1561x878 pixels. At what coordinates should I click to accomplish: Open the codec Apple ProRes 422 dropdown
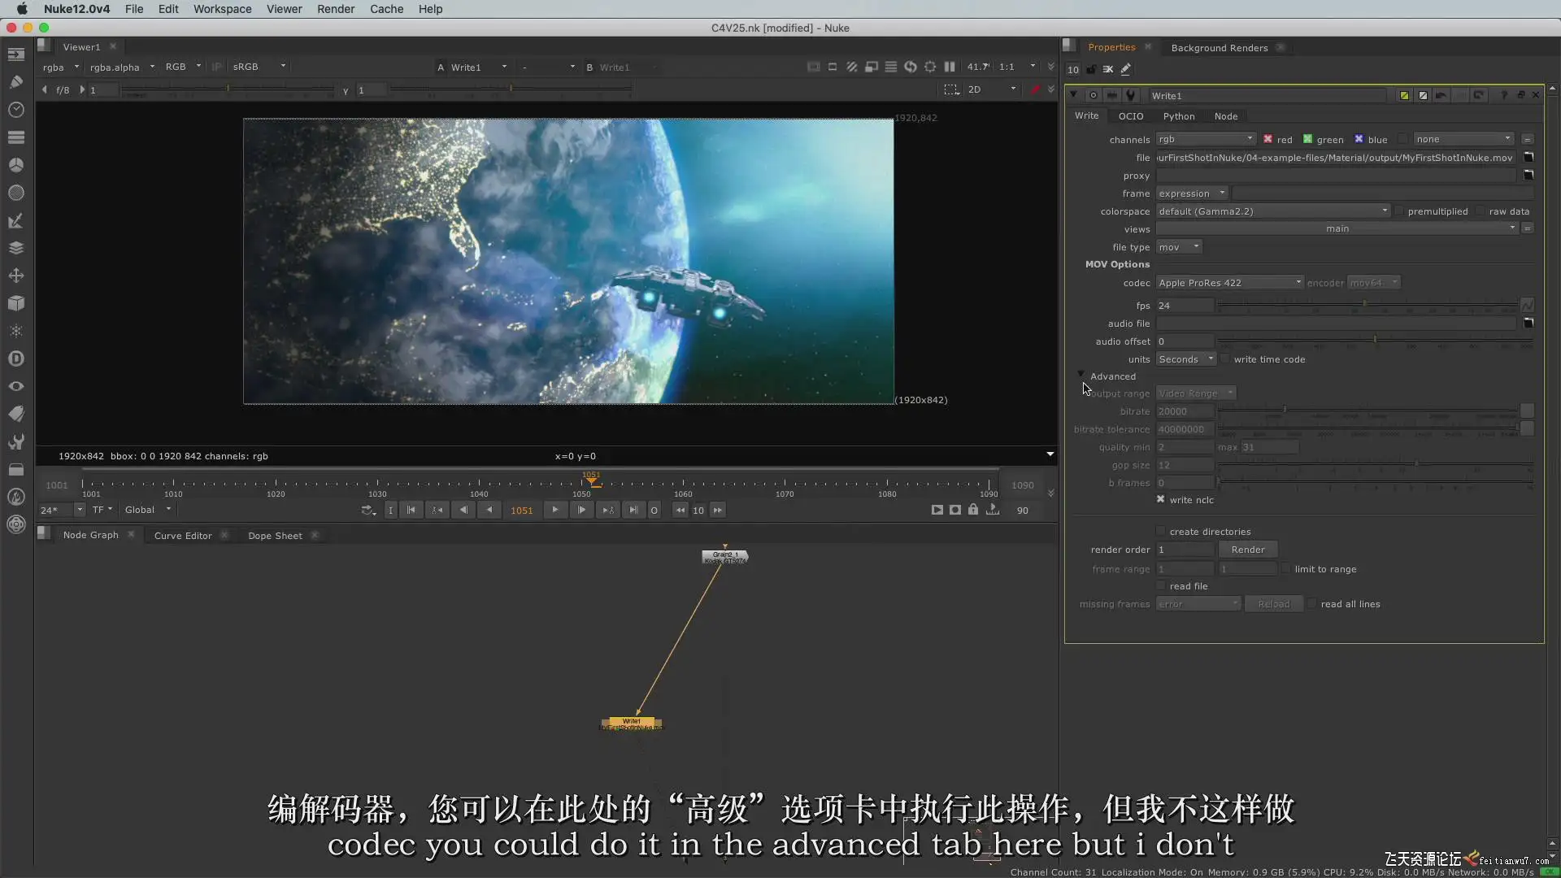coord(1228,283)
